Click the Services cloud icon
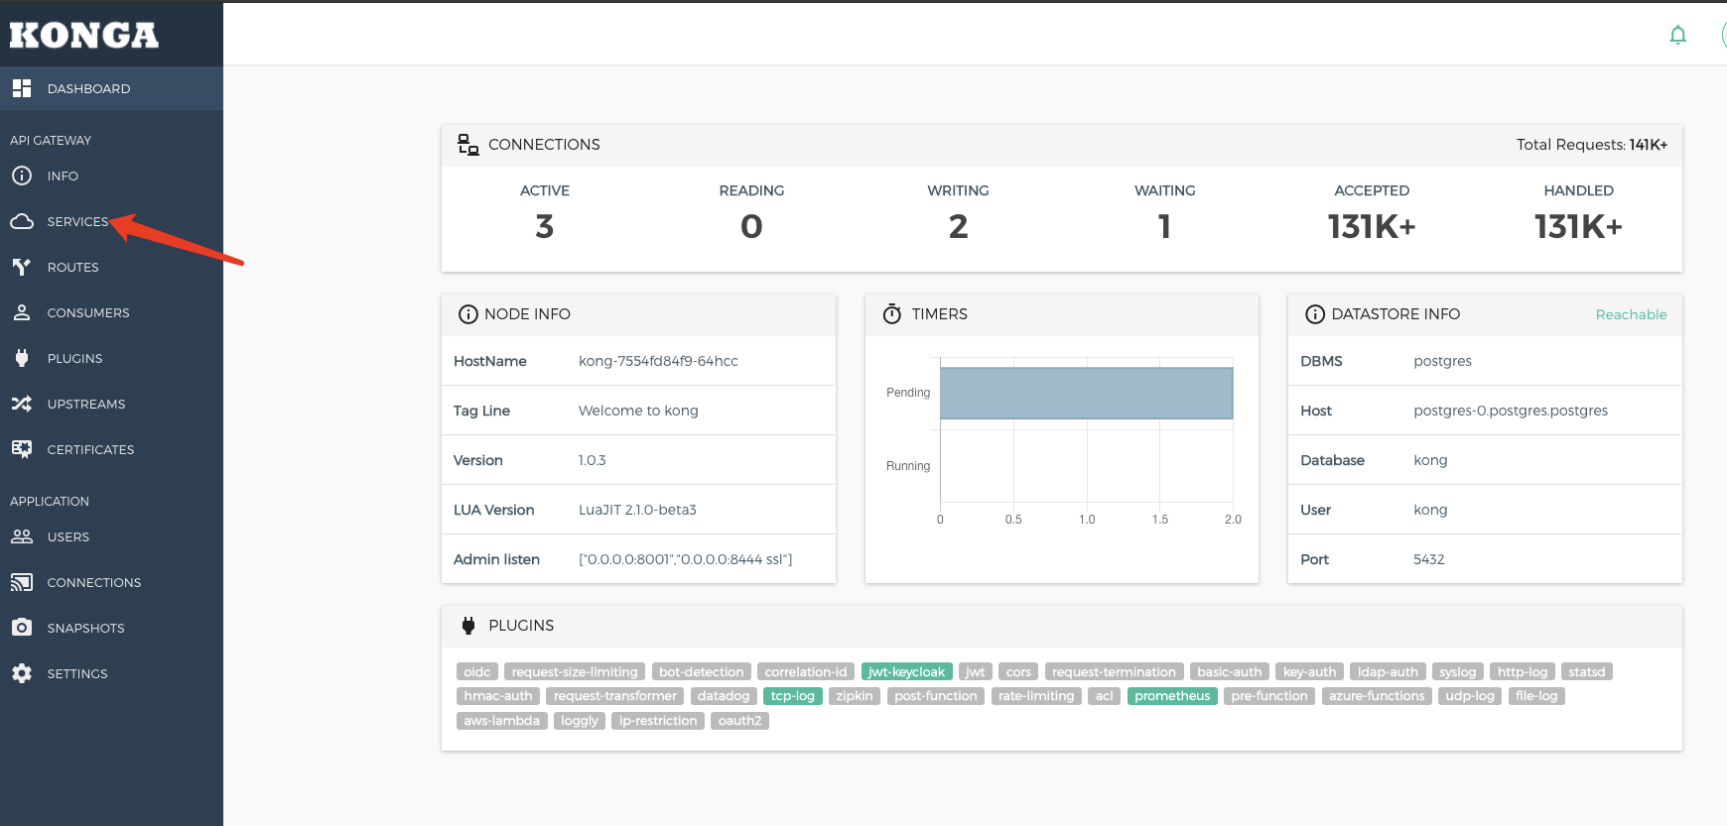The width and height of the screenshot is (1727, 826). pos(22,221)
